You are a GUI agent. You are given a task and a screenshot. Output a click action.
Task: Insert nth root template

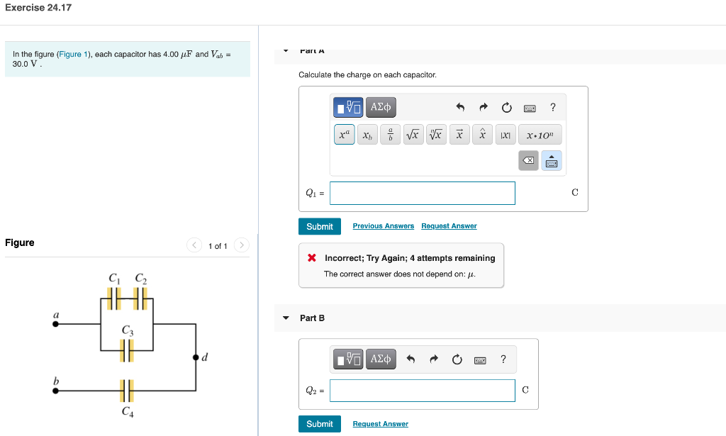pyautogui.click(x=436, y=135)
